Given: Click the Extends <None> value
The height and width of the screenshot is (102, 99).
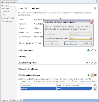Looking at the screenshot, I should 37,28.
